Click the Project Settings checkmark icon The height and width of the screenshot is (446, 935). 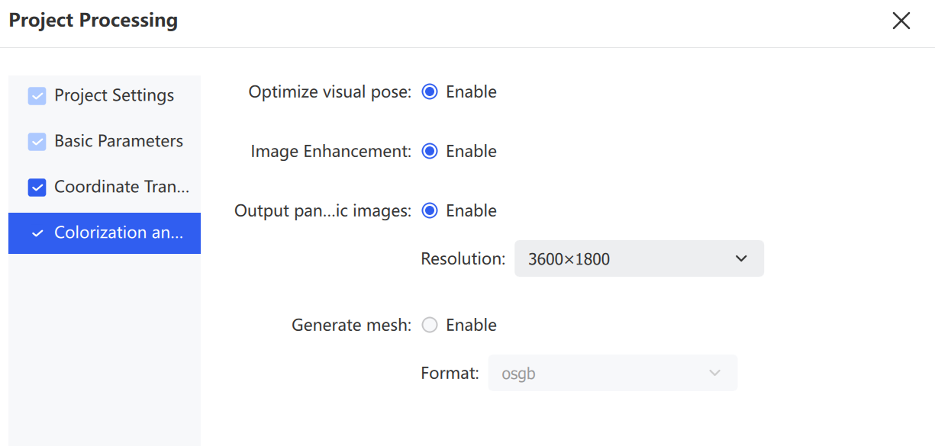coord(37,96)
